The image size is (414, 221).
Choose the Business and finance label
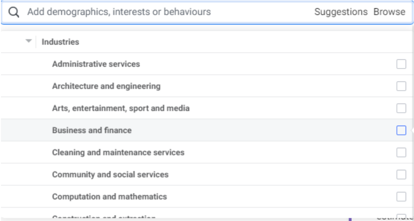[x=92, y=130]
